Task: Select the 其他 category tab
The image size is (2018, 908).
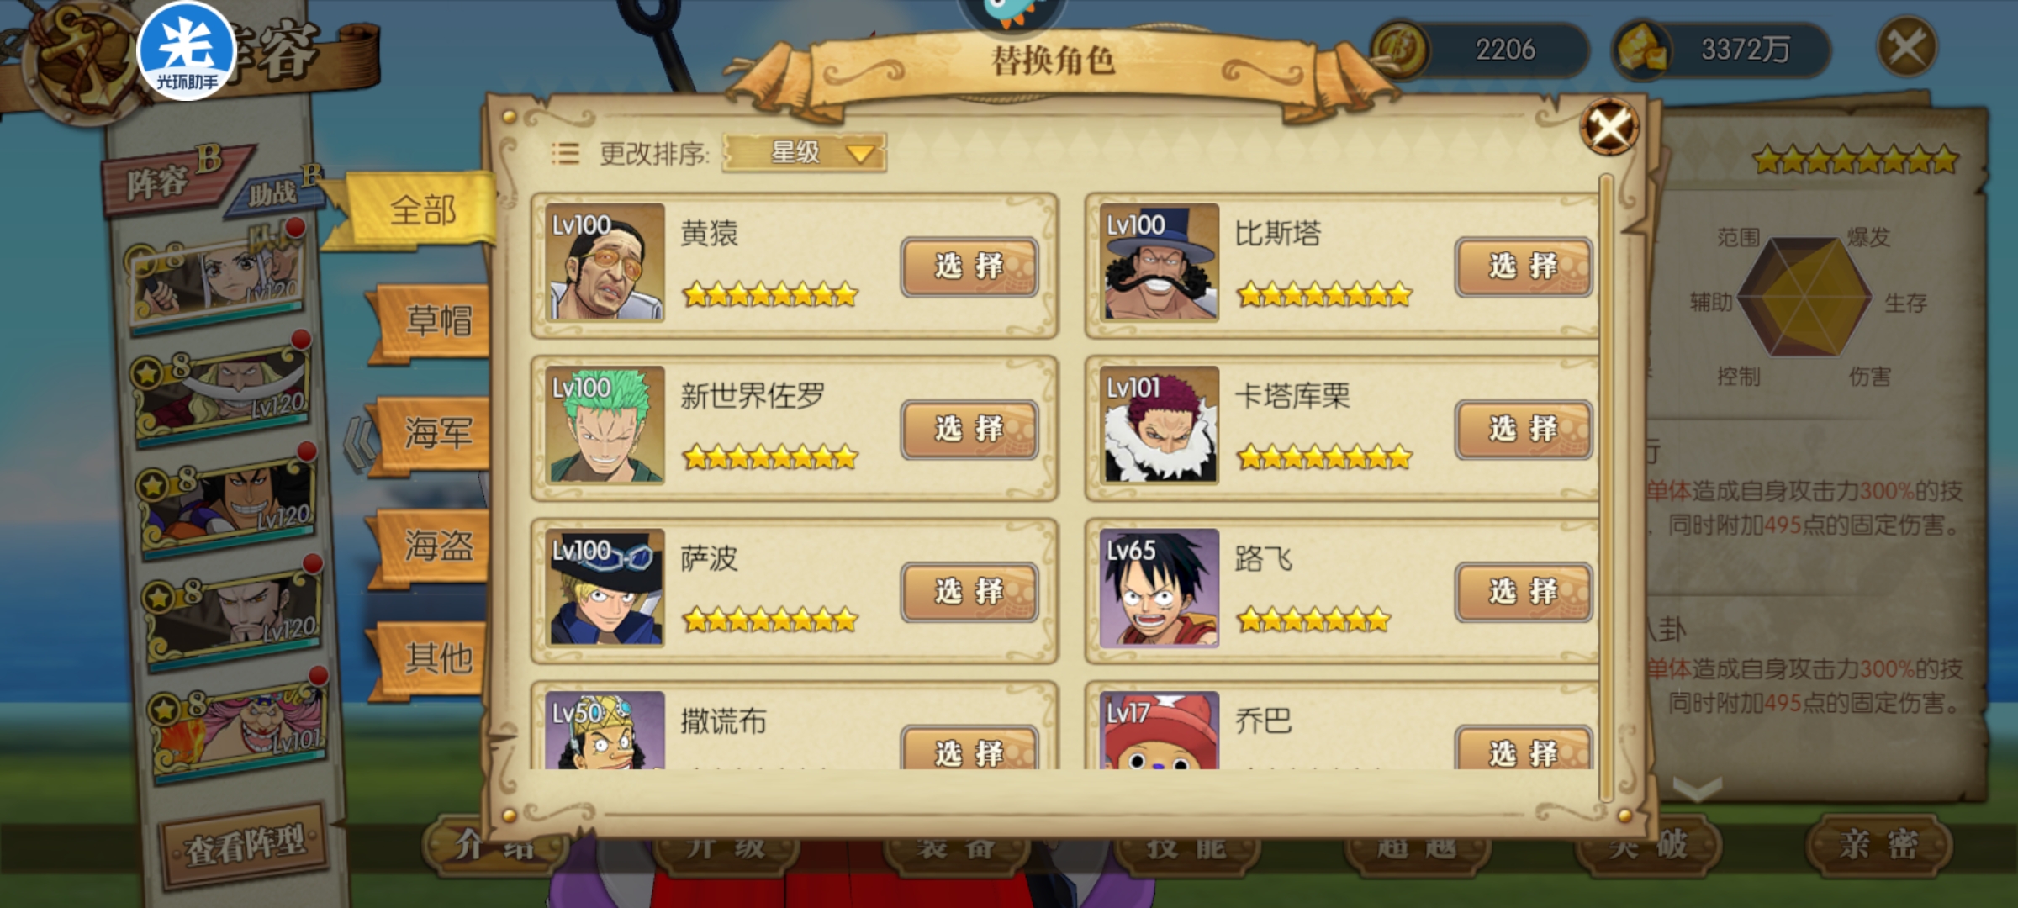Action: (x=431, y=658)
